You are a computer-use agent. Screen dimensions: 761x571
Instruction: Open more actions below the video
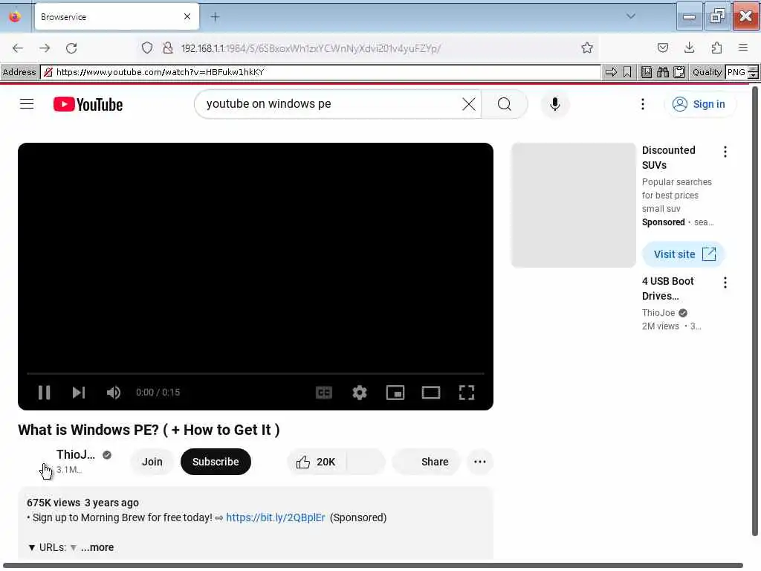(x=479, y=462)
